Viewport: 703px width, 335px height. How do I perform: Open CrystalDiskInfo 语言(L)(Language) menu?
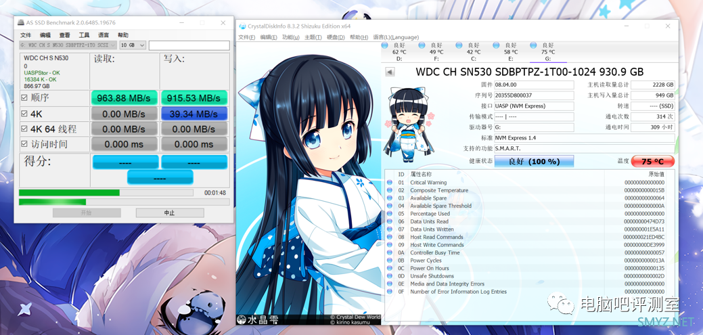(x=396, y=37)
